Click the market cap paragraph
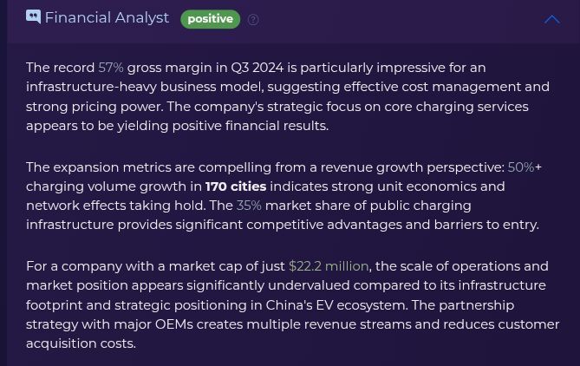This screenshot has width=580, height=366. (x=292, y=305)
